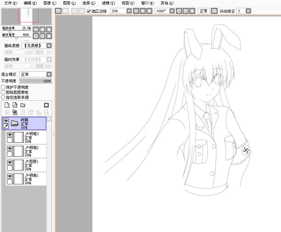
Task: Rotate canvas clockwise from top toolbar
Action: (x=185, y=11)
